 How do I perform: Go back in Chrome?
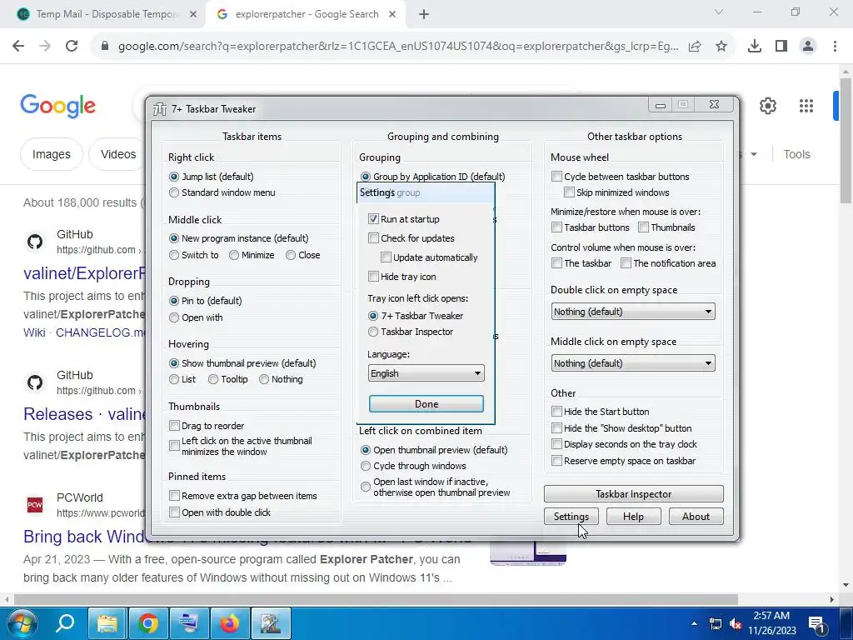(18, 47)
